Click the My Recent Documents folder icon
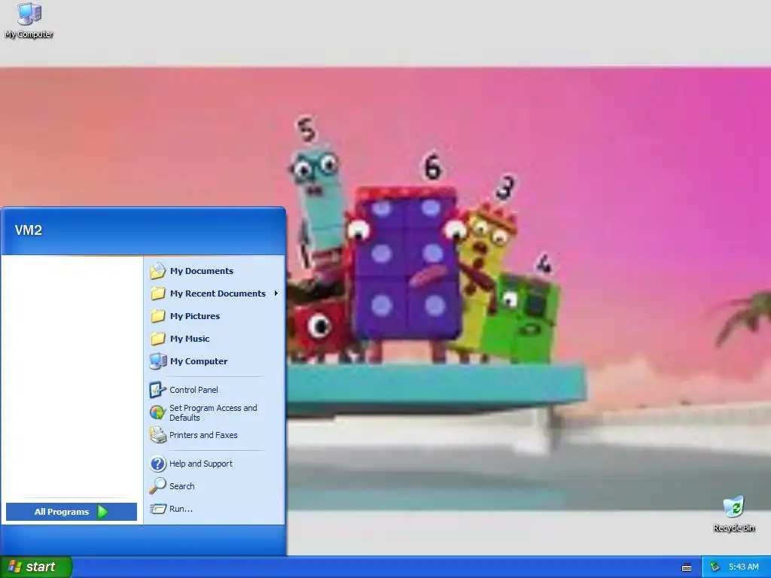 [x=158, y=294]
